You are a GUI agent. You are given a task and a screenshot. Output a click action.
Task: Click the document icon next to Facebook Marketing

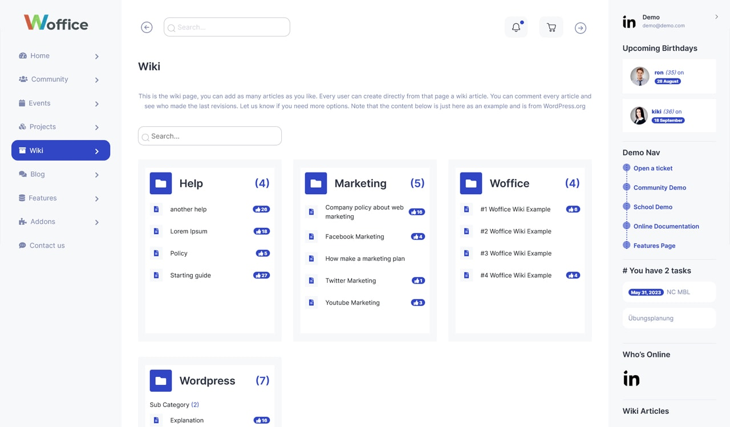311,236
